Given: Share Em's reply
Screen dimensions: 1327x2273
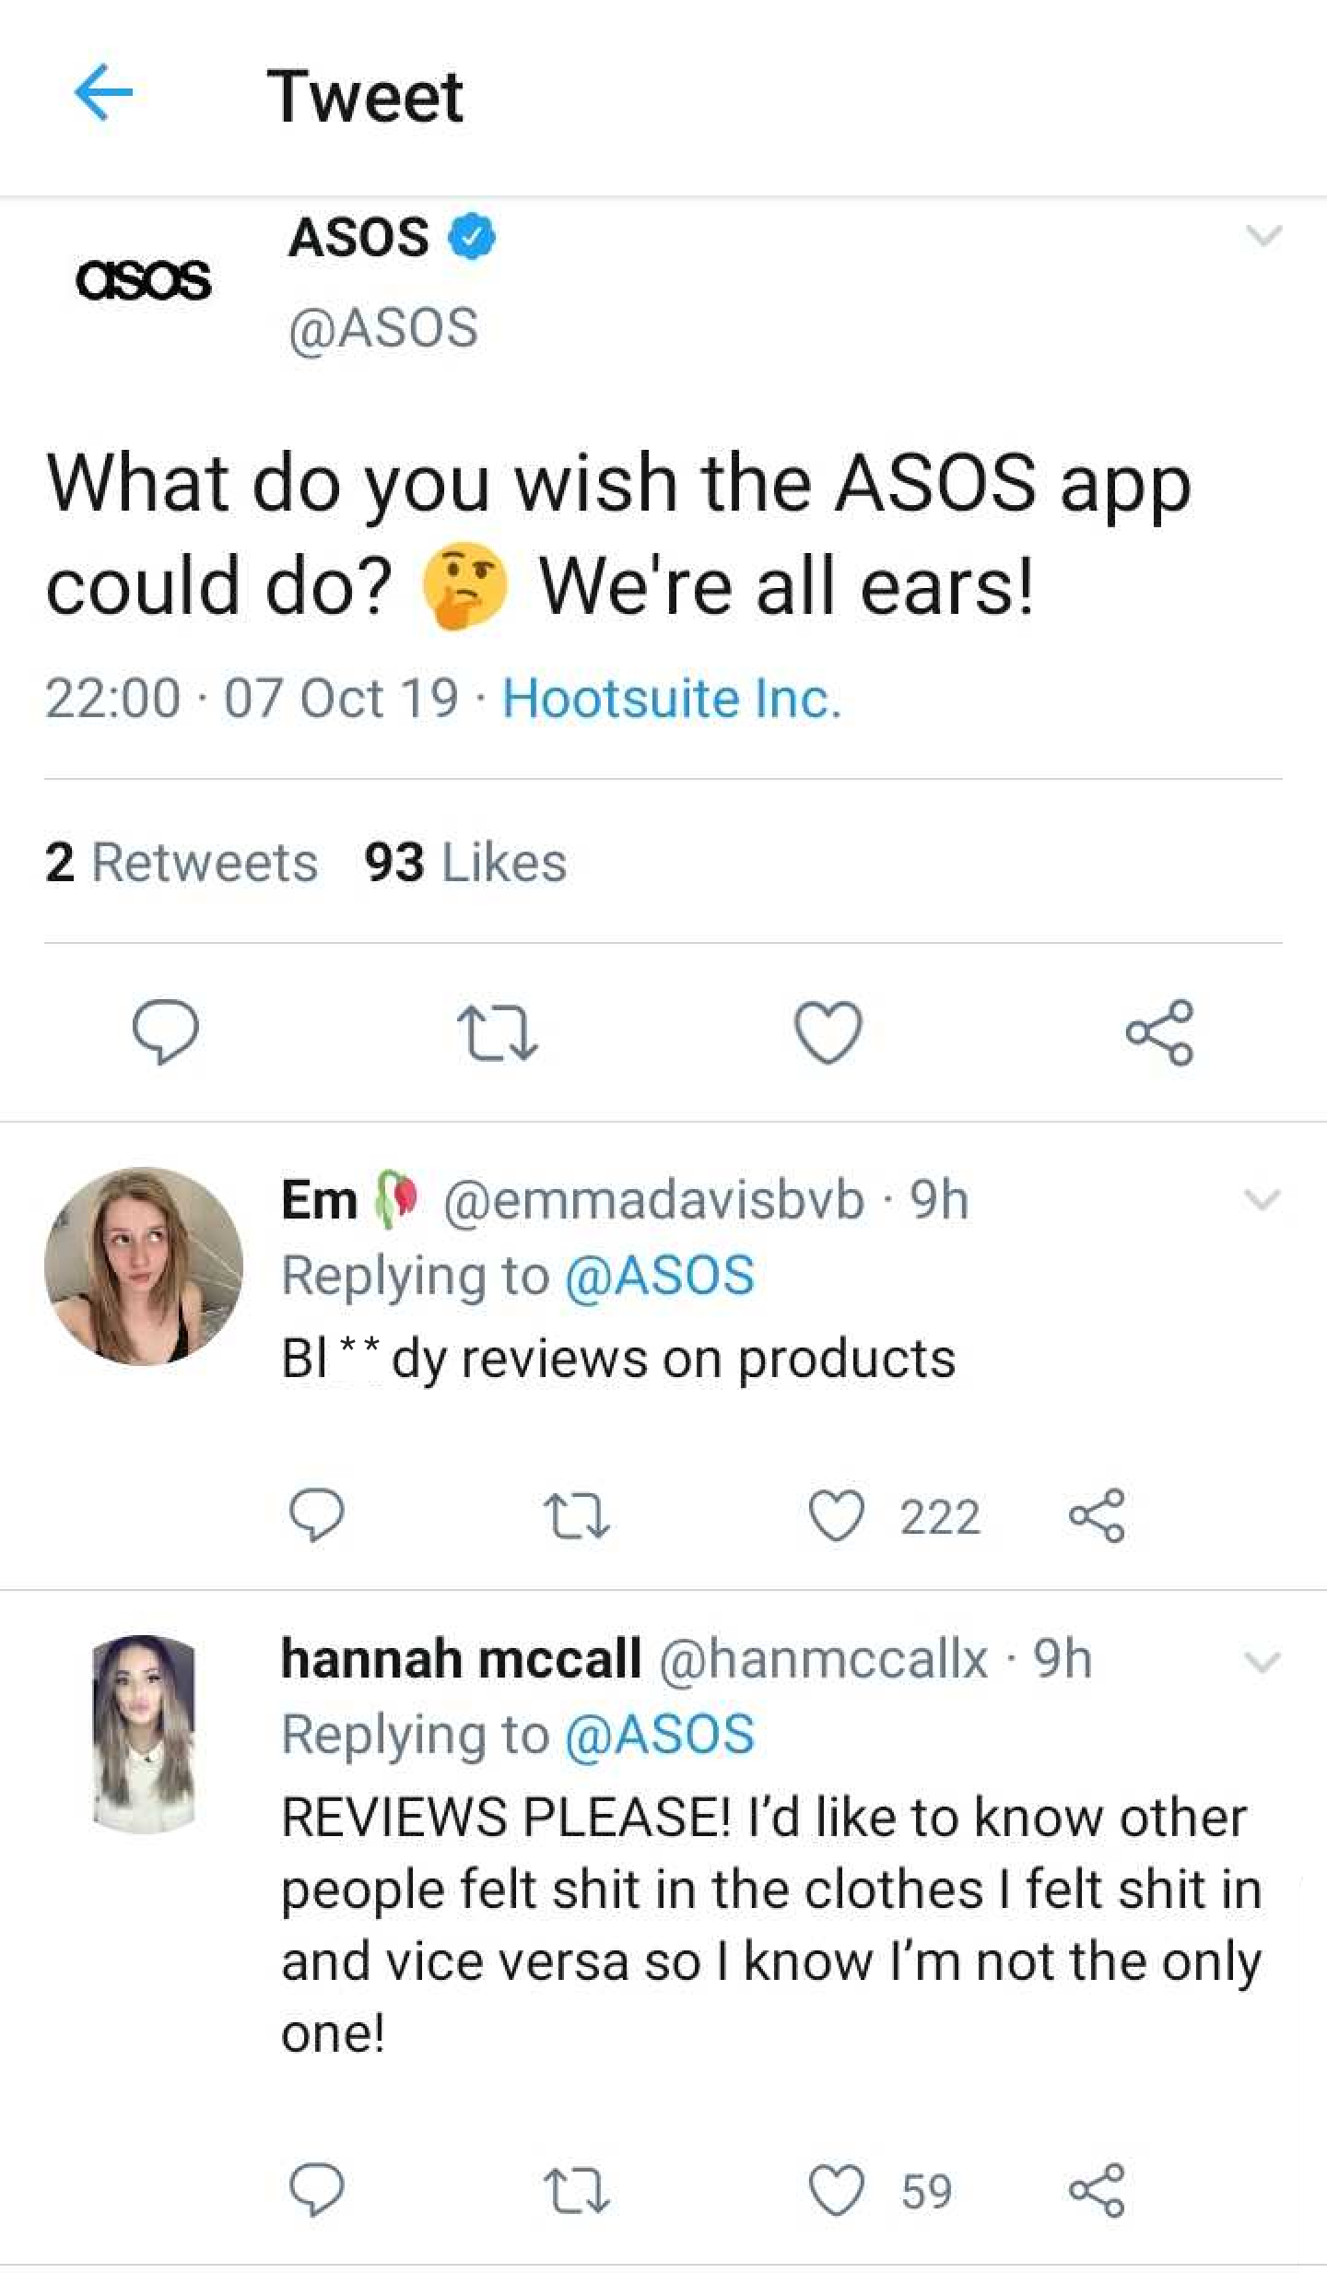Looking at the screenshot, I should (1097, 1515).
